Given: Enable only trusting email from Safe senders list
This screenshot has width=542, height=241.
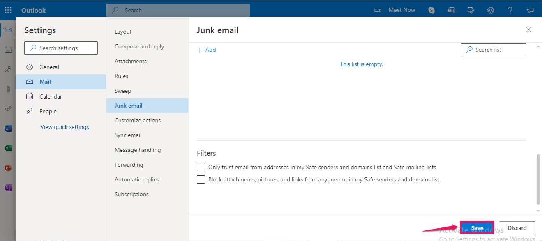Looking at the screenshot, I should (x=201, y=167).
